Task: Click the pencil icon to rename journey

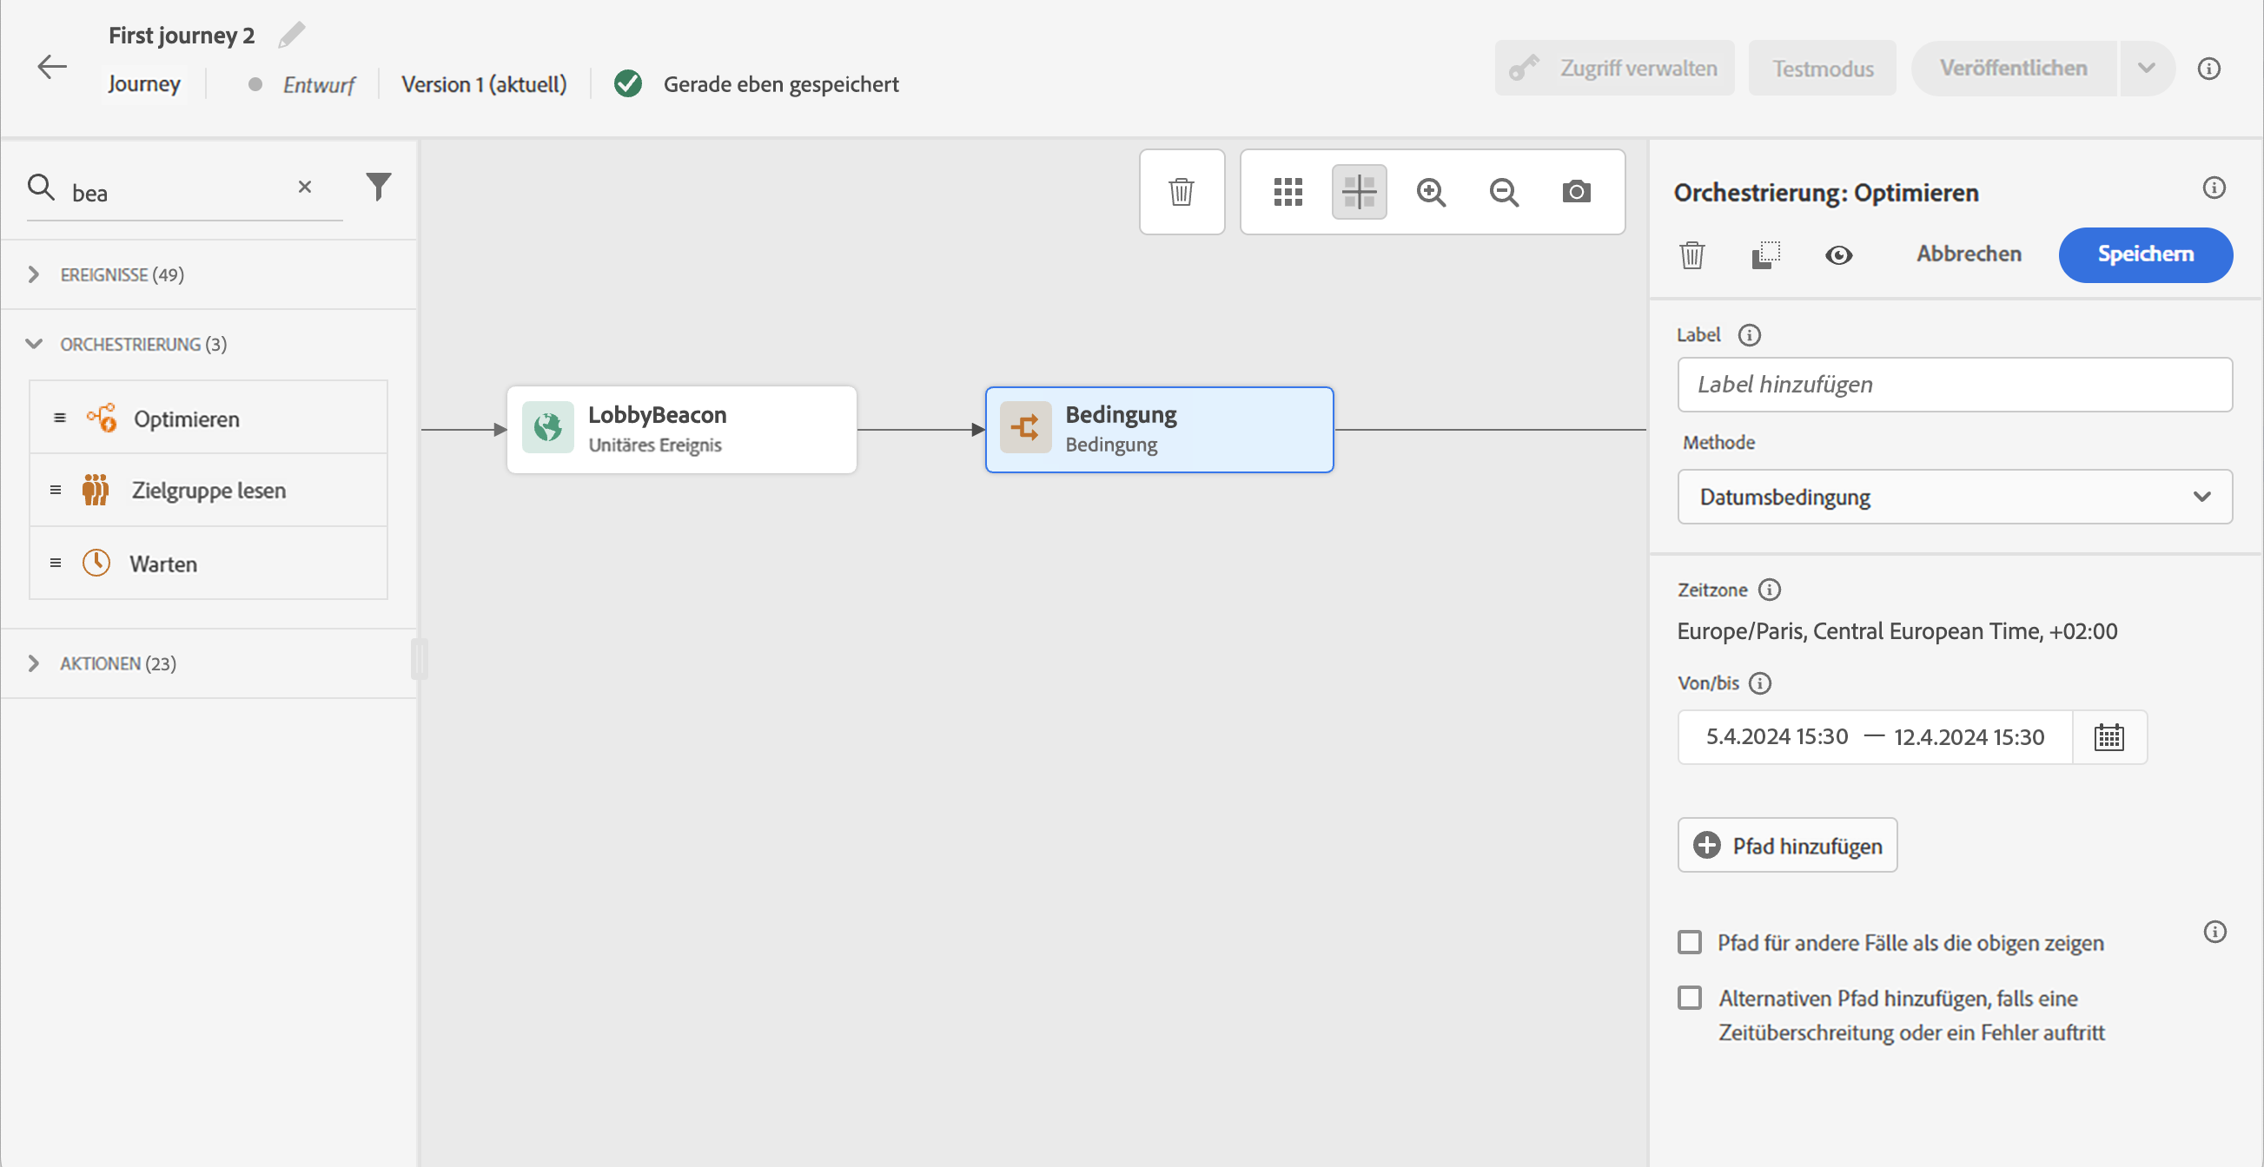Action: coord(291,35)
